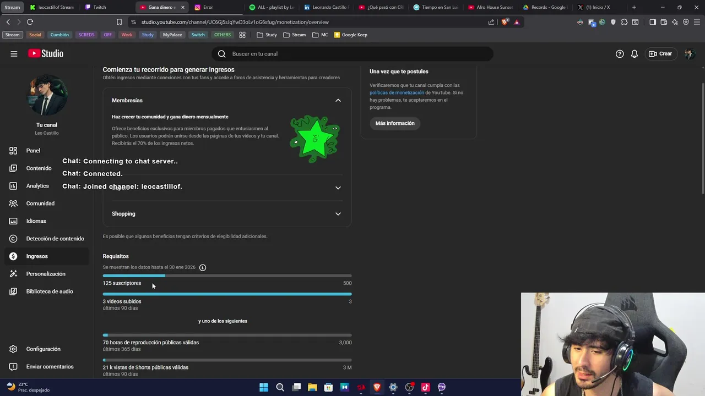Open Windows Start menu

pyautogui.click(x=264, y=387)
